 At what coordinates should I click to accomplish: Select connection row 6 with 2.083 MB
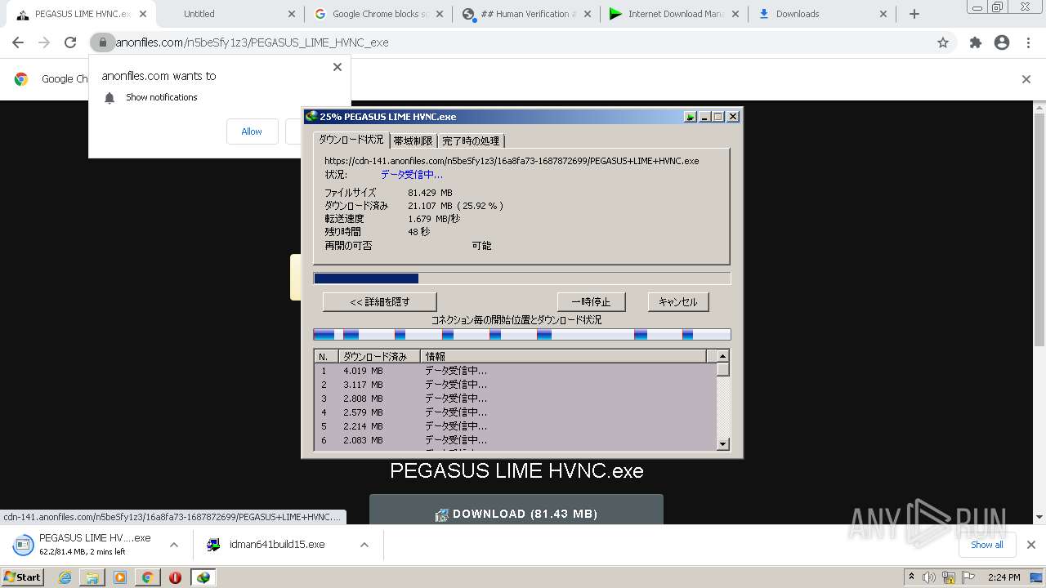tap(516, 440)
